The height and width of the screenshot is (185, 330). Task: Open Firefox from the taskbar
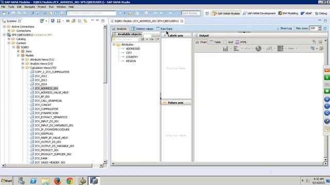57,180
